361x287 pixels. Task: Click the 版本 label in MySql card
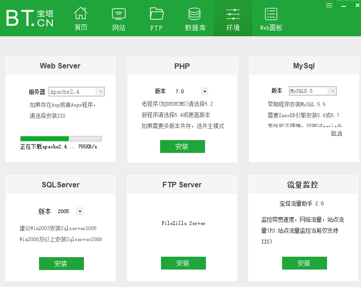tap(277, 90)
